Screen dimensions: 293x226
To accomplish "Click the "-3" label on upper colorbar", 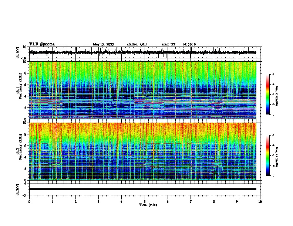I will [273, 75].
